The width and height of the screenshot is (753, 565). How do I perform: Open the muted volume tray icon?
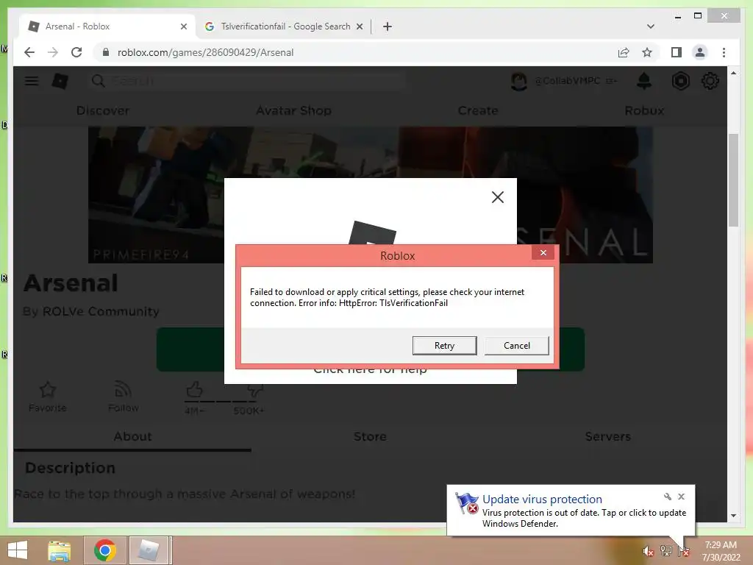(x=648, y=551)
